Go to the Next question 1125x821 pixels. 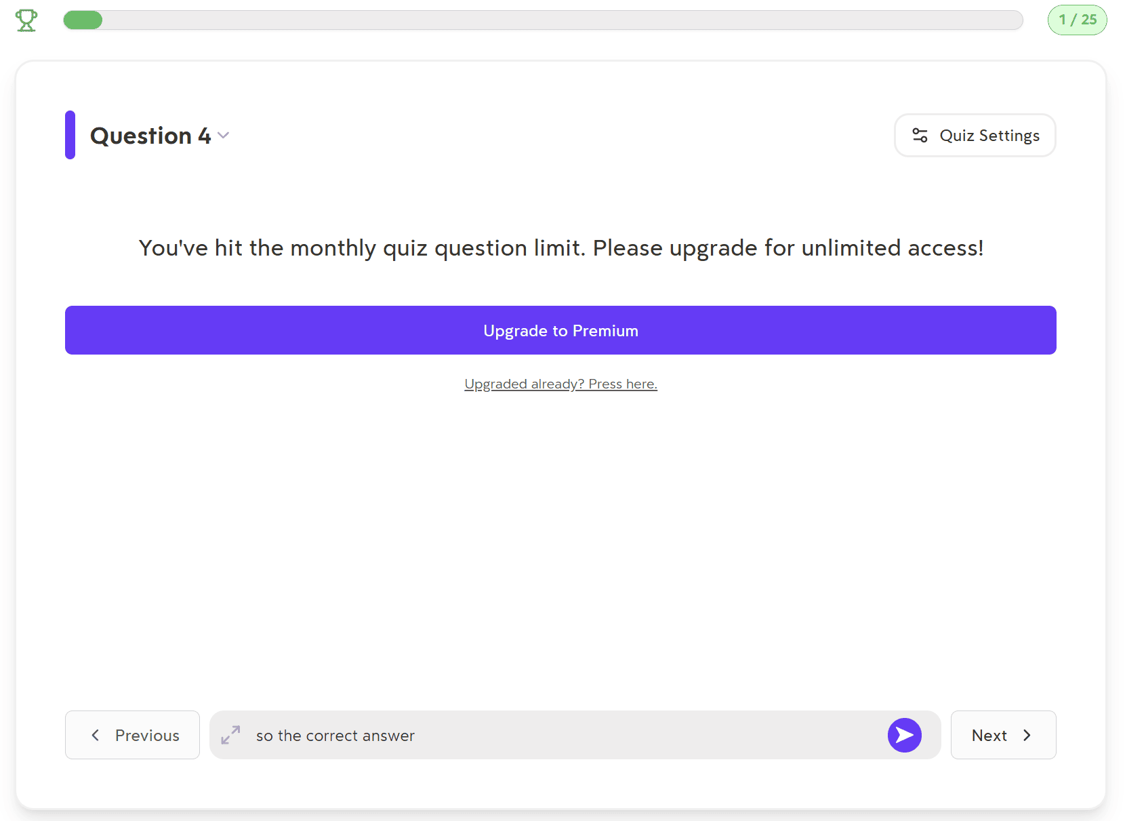1003,735
